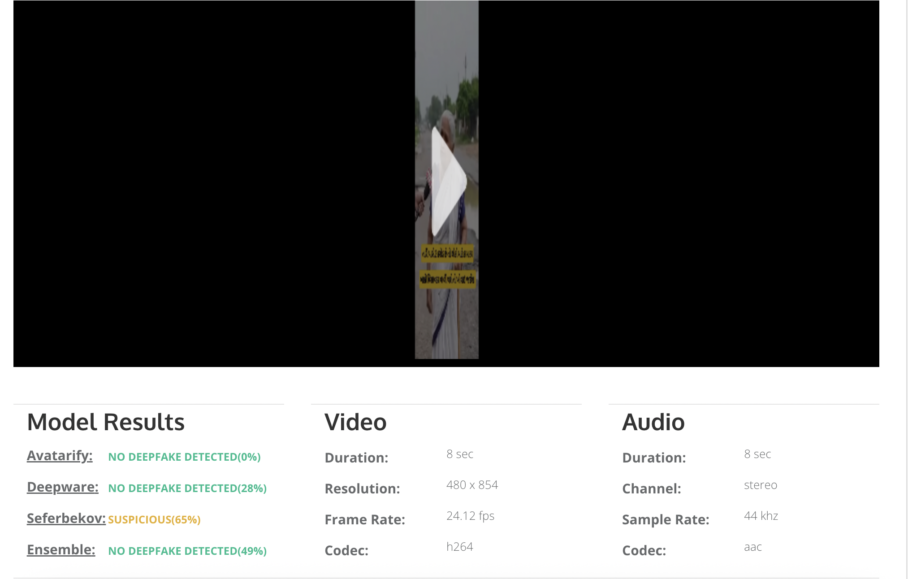This screenshot has width=908, height=579.
Task: Click the aac audio codec value
Action: 752,547
